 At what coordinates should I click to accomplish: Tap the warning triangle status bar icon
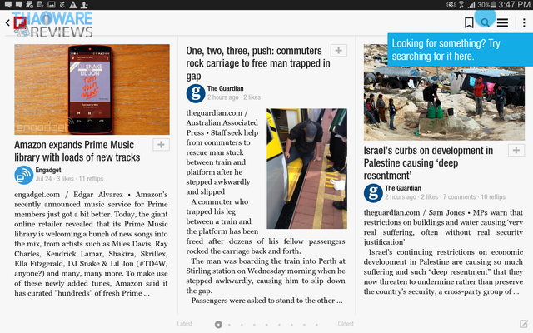[x=73, y=4]
